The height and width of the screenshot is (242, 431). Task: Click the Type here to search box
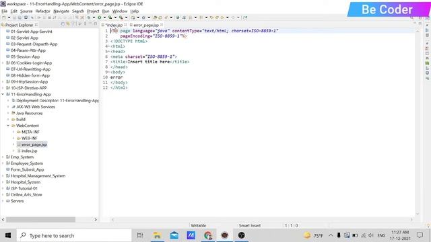point(74,235)
